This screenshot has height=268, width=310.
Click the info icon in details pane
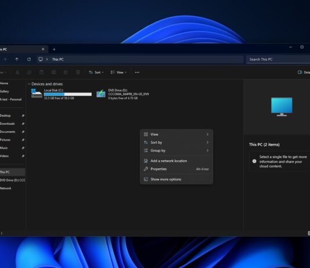(x=254, y=161)
